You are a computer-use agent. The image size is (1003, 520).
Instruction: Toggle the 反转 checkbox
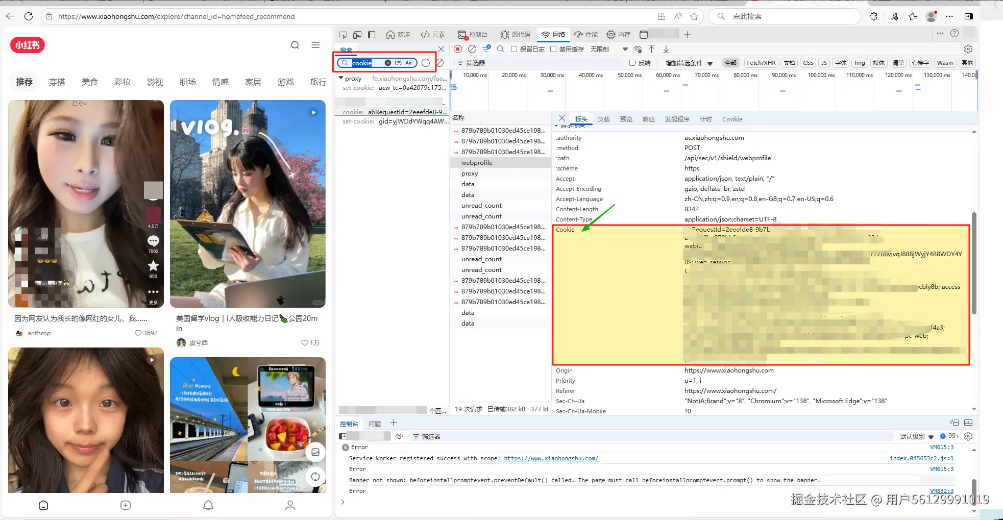click(632, 63)
